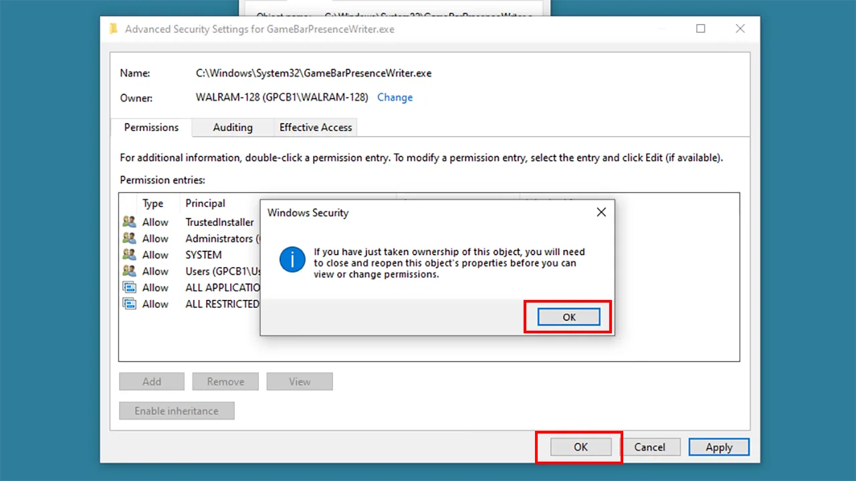The width and height of the screenshot is (856, 481).
Task: Open the Effective Access tab
Action: click(316, 128)
